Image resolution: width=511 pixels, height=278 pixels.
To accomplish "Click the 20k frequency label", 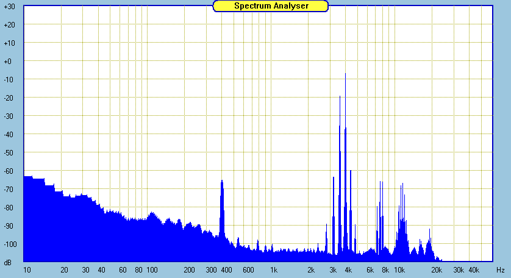I will (x=437, y=270).
